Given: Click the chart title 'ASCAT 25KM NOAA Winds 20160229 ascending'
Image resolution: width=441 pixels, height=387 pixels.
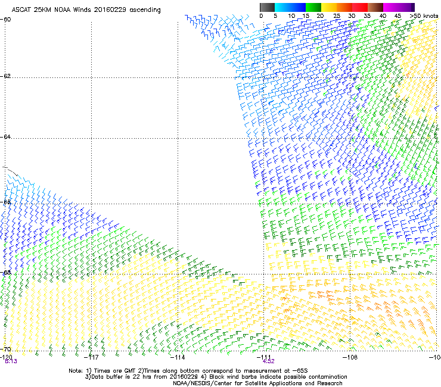Looking at the screenshot, I should (86, 10).
